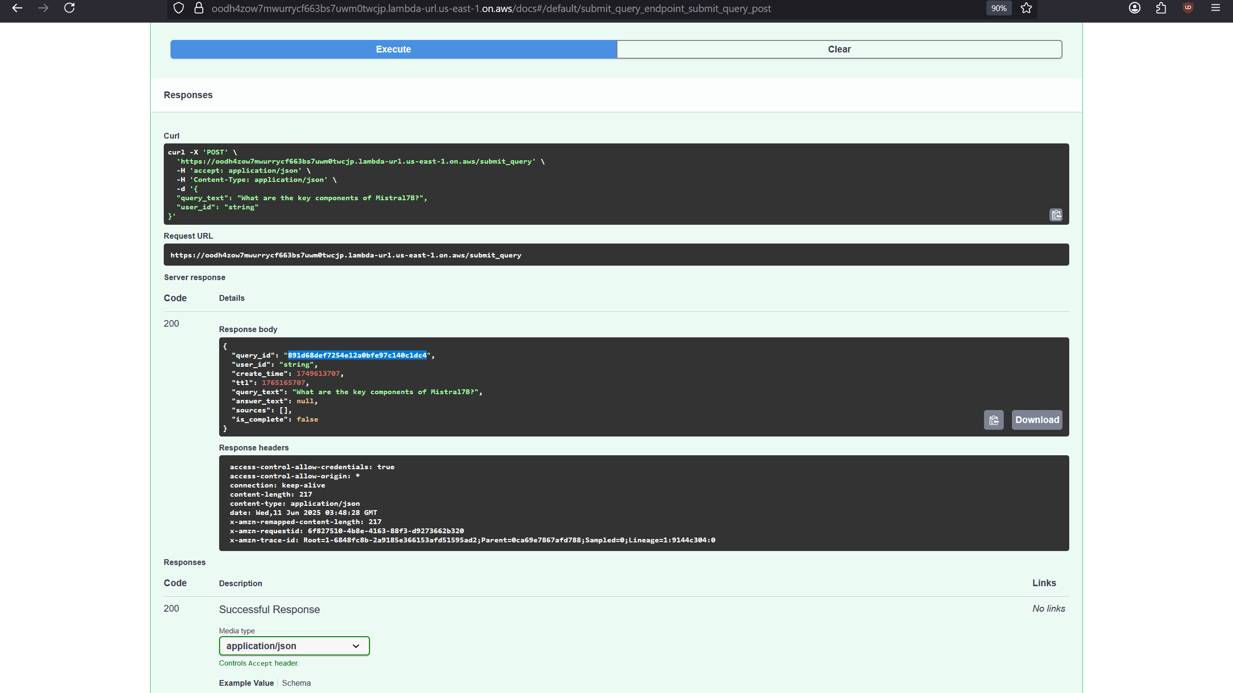This screenshot has height=693, width=1233.
Task: Download the response body
Action: click(x=1037, y=420)
